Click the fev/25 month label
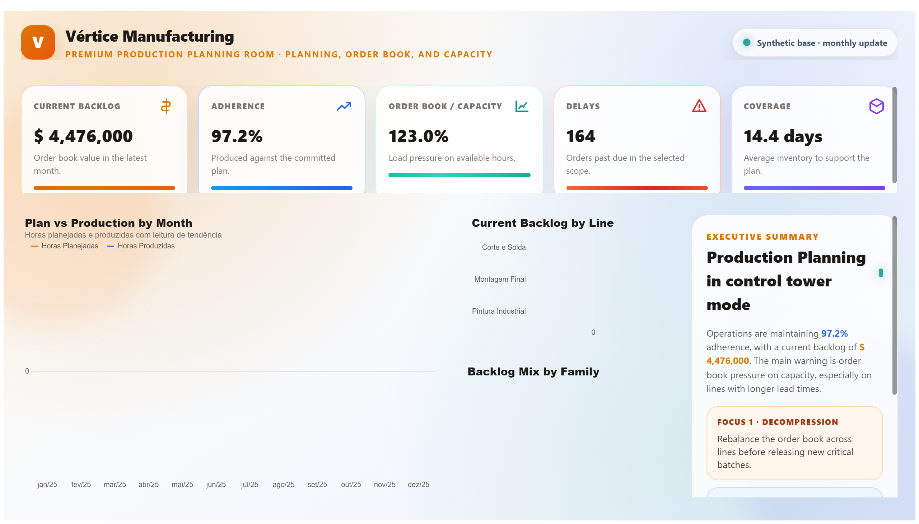This screenshot has height=524, width=919. coord(81,485)
